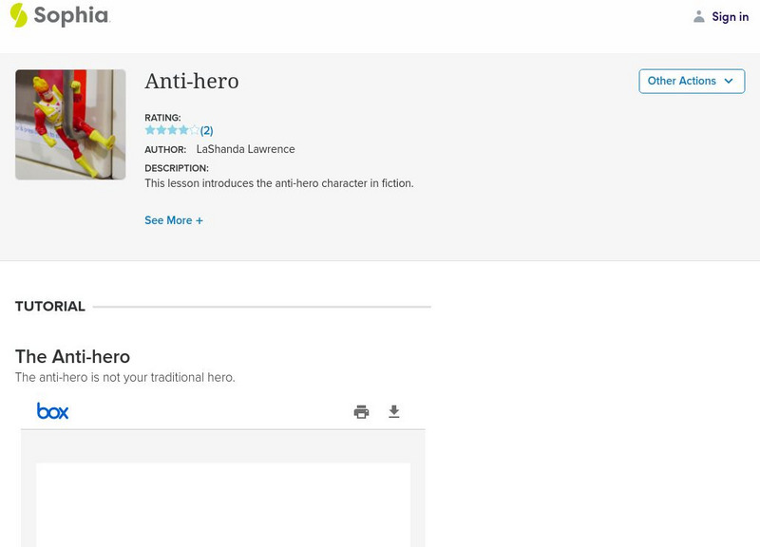Click the Sophia green leaf logo

click(x=19, y=15)
